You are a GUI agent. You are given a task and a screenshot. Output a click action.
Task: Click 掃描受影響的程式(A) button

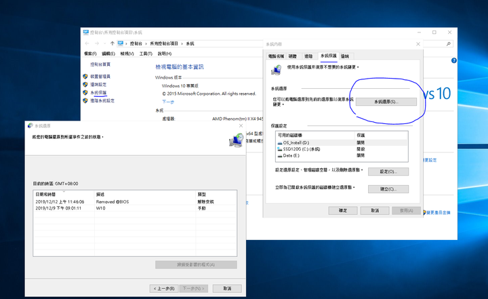pyautogui.click(x=196, y=264)
